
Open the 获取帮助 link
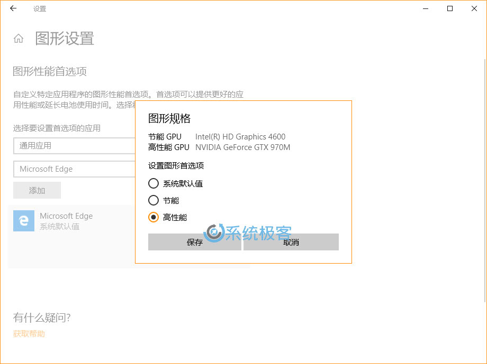click(29, 333)
